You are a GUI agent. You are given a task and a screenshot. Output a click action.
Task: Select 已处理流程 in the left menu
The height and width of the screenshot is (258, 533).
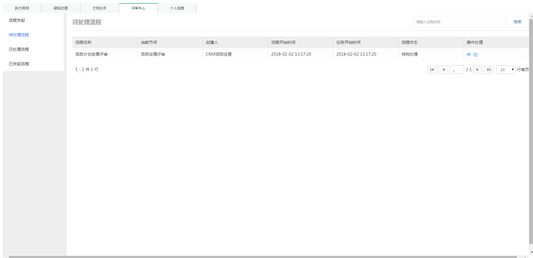coord(19,49)
